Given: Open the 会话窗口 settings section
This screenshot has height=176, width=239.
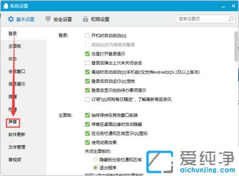Looking at the screenshot, I should [17, 71].
